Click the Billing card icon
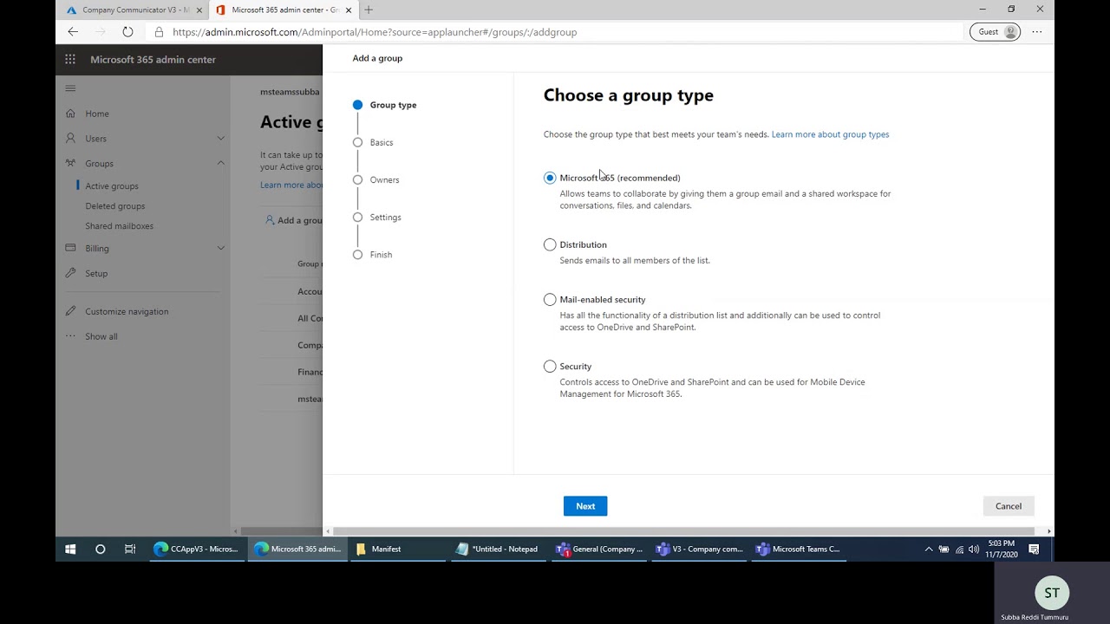 70,248
